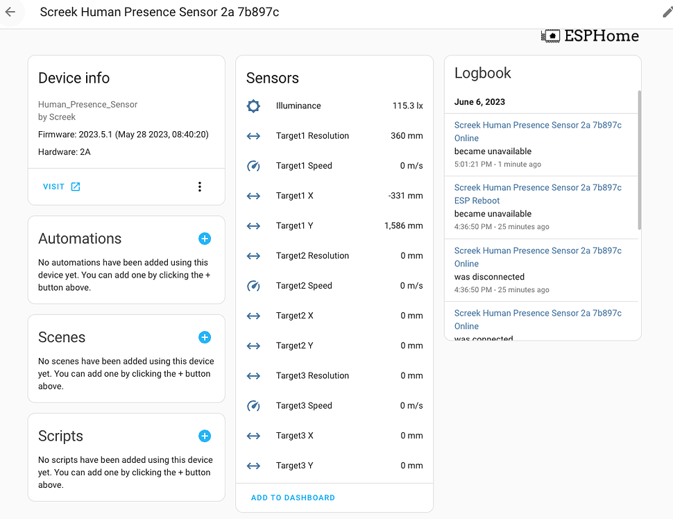The image size is (673, 519).
Task: Click the external-link icon beside VISIT
Action: (x=76, y=186)
